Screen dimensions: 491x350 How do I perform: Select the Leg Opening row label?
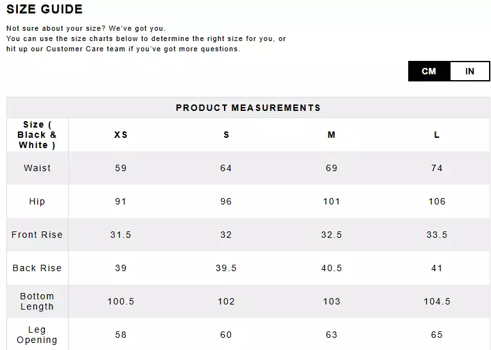pyautogui.click(x=37, y=335)
